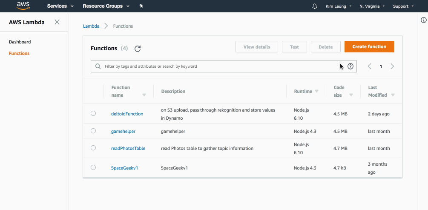428x210 pixels.
Task: Open the filter help question icon
Action: (x=350, y=66)
